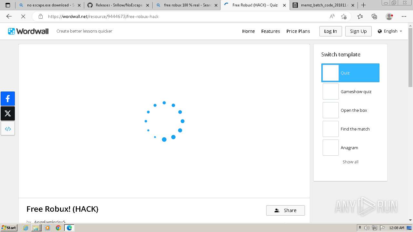Viewport: 413px width, 232px height.
Task: Click the Wordwall logo
Action: [28, 31]
